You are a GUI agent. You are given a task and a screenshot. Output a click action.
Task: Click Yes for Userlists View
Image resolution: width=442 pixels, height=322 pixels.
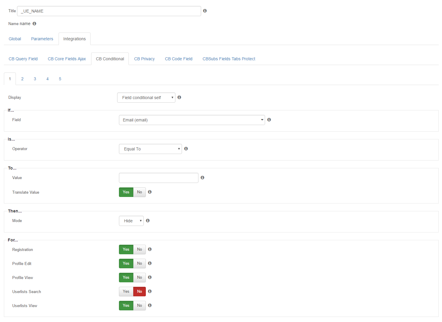coord(126,306)
